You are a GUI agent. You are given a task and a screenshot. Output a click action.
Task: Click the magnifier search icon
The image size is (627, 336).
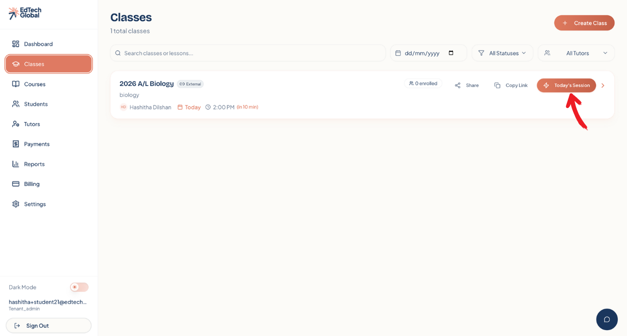tap(118, 53)
